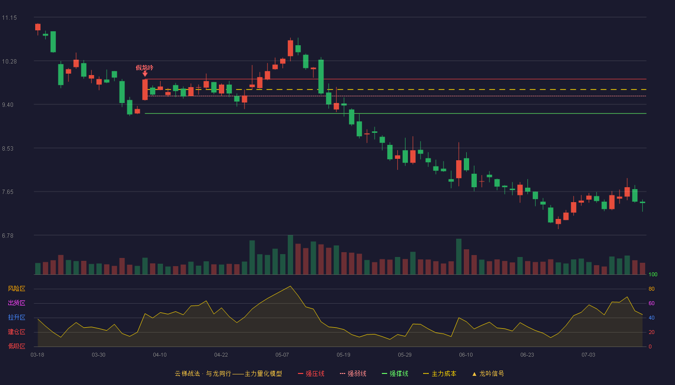
Task: Select the 低吸区 zone label
Action: pos(16,346)
